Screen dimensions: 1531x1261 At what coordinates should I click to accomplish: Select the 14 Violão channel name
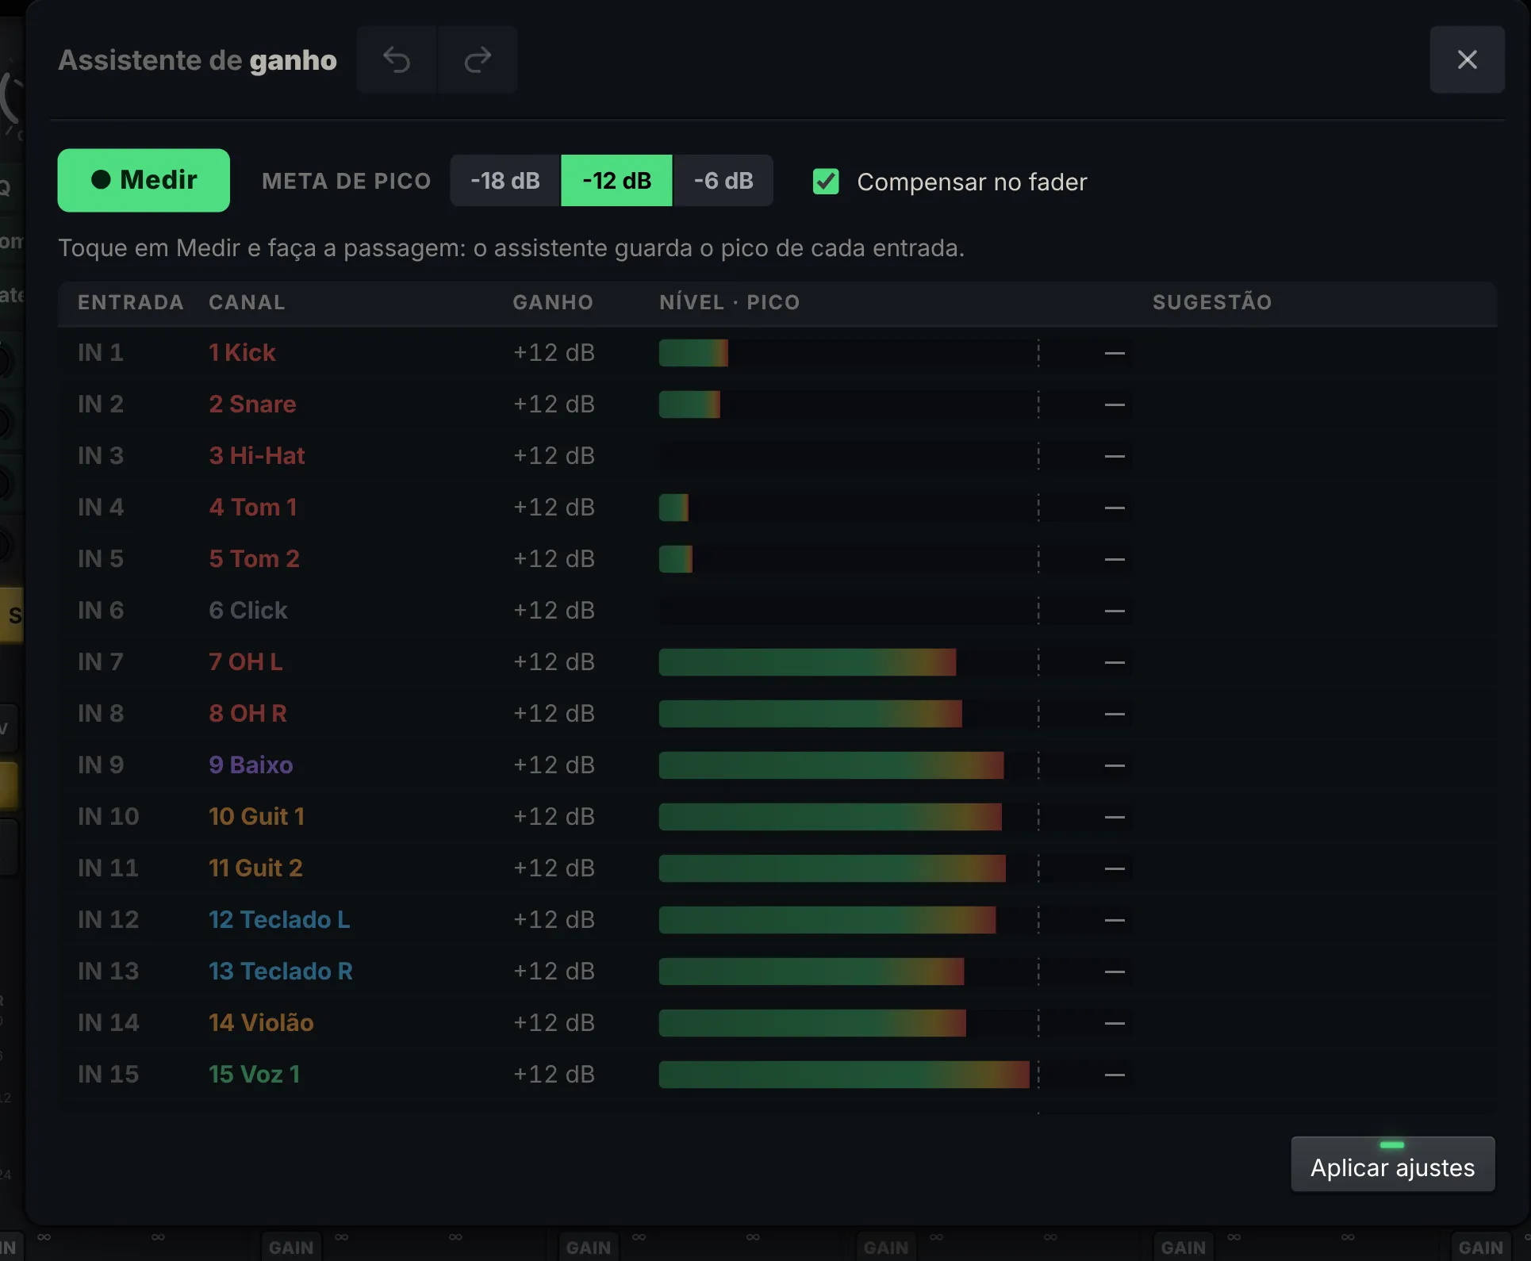point(261,1023)
